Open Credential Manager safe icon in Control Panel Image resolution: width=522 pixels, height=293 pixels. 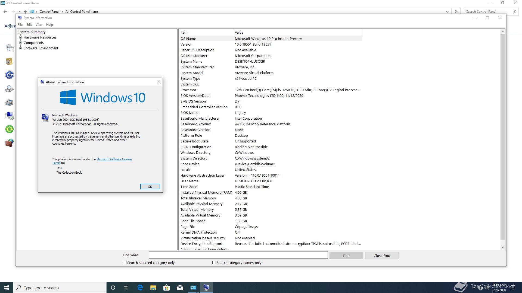click(9, 62)
